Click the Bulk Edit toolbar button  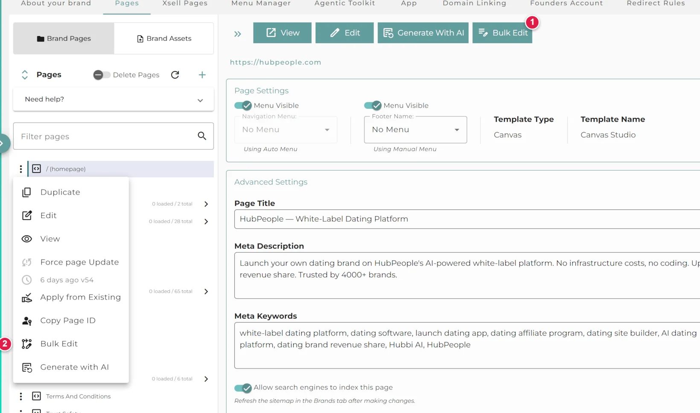tap(502, 33)
